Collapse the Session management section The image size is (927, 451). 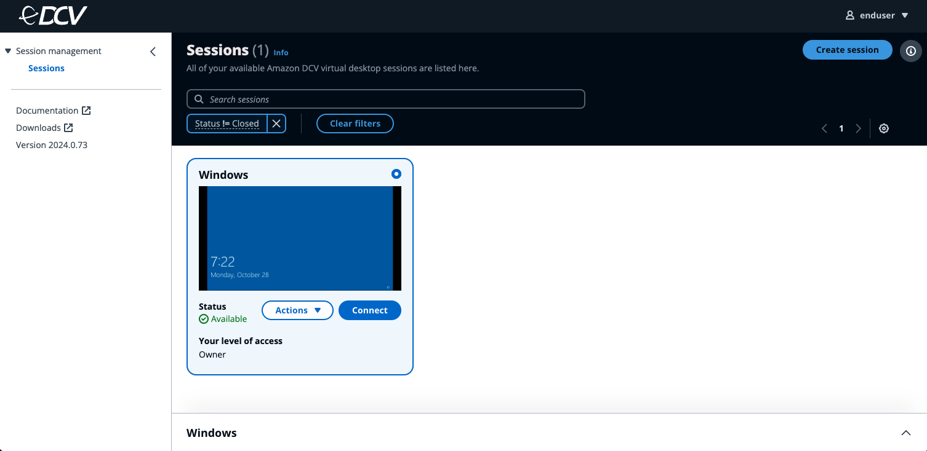point(8,51)
